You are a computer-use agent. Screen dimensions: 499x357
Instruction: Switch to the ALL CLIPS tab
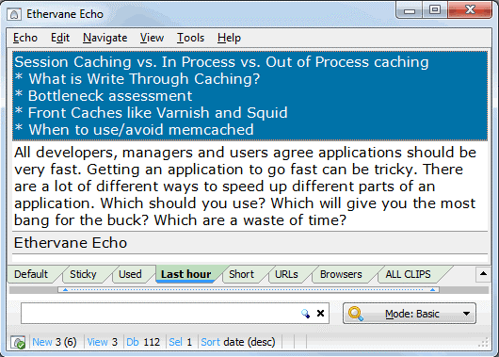pyautogui.click(x=408, y=274)
